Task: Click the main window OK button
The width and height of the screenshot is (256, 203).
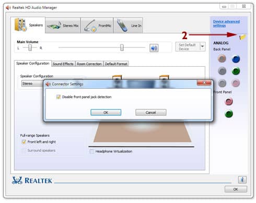Action: (x=236, y=189)
